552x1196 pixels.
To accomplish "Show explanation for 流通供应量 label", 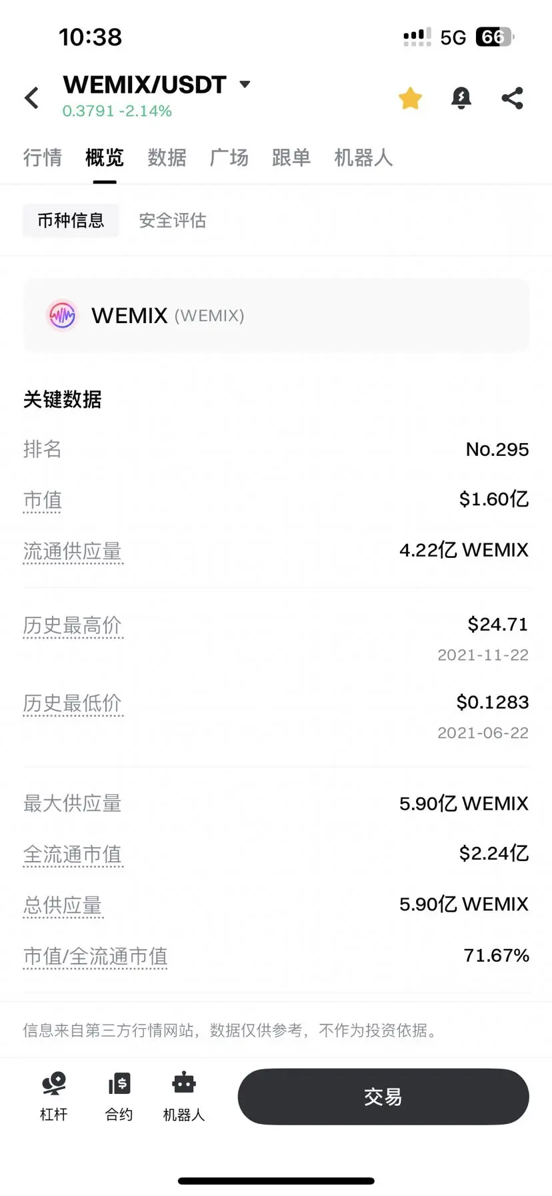I will tap(73, 551).
